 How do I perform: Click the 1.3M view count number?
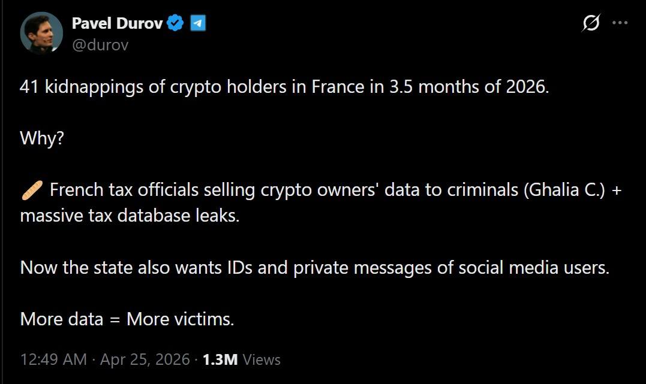tap(220, 359)
